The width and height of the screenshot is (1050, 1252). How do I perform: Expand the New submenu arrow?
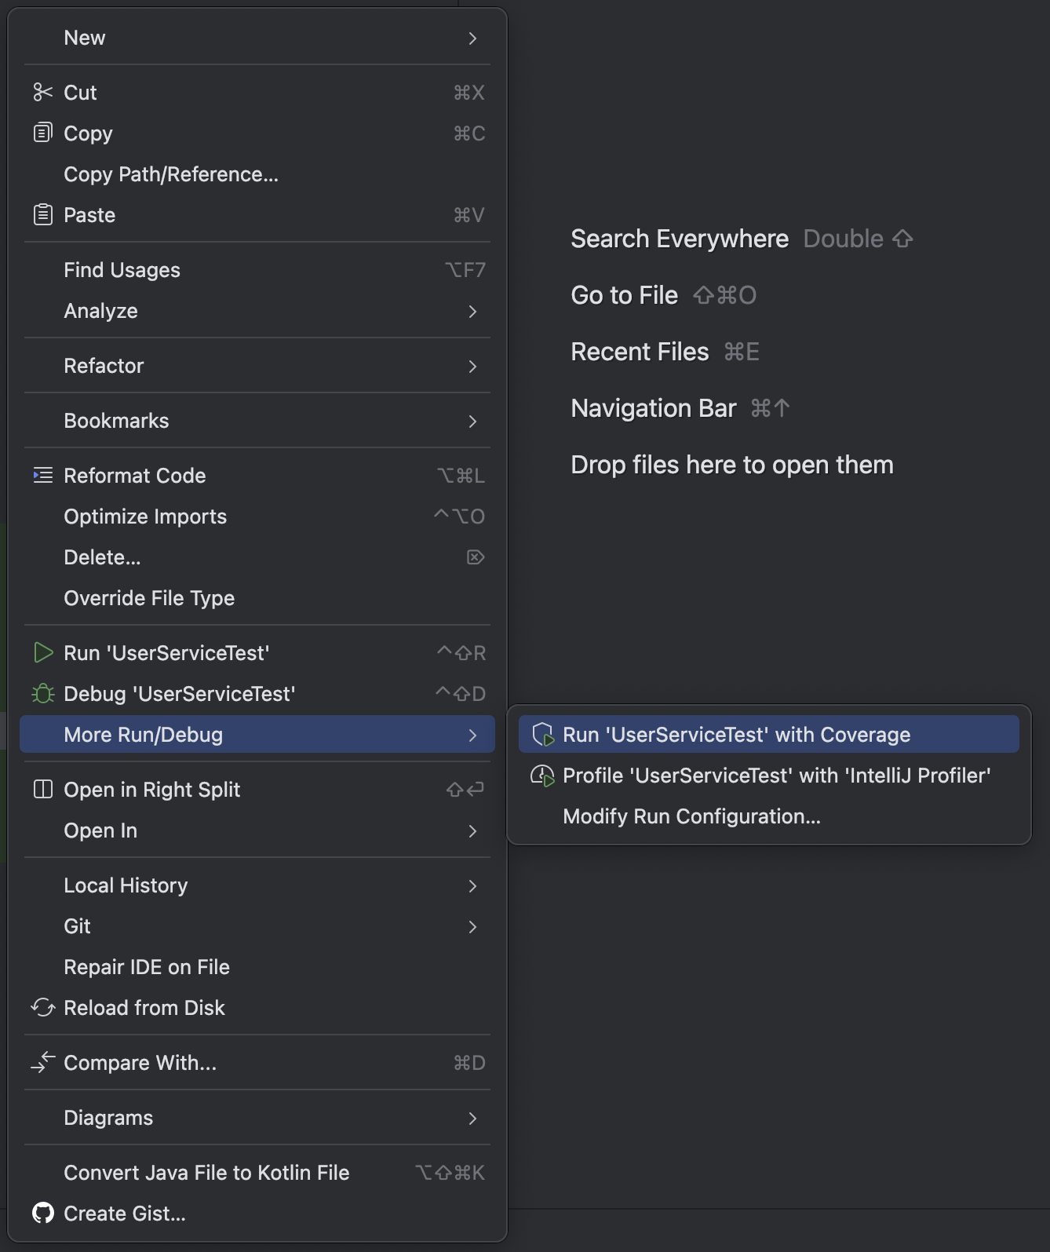point(472,38)
